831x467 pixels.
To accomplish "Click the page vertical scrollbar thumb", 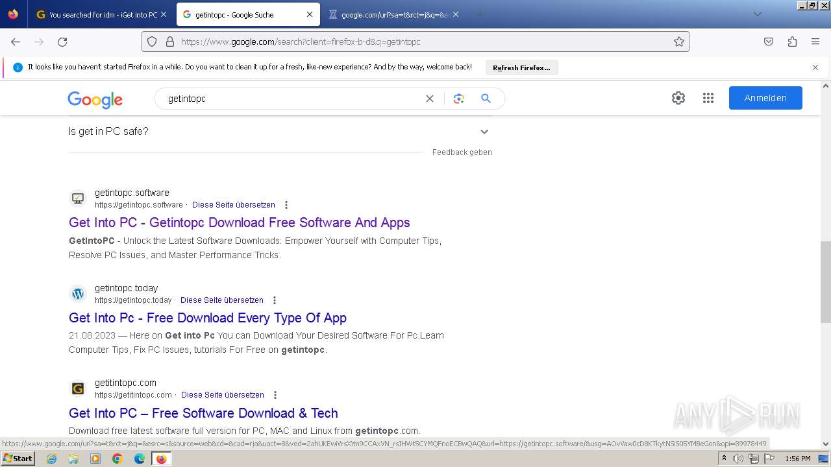I will point(826,282).
